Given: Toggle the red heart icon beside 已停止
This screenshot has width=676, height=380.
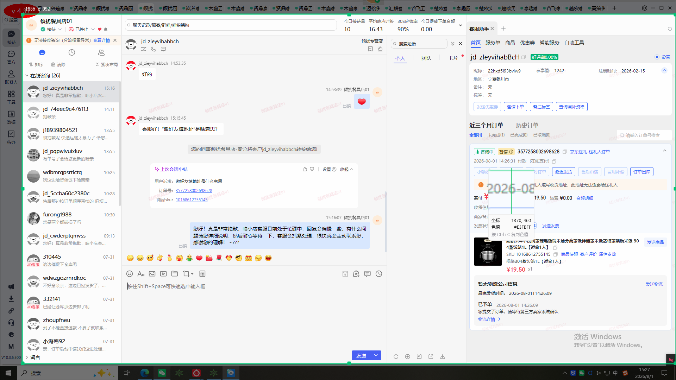Looking at the screenshot, I should [x=100, y=29].
